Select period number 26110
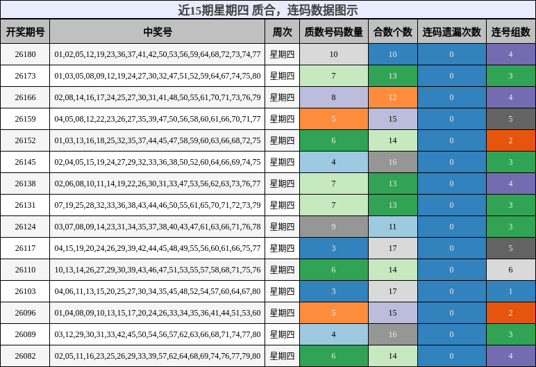Screen dimensions: 536x367 click(25, 270)
